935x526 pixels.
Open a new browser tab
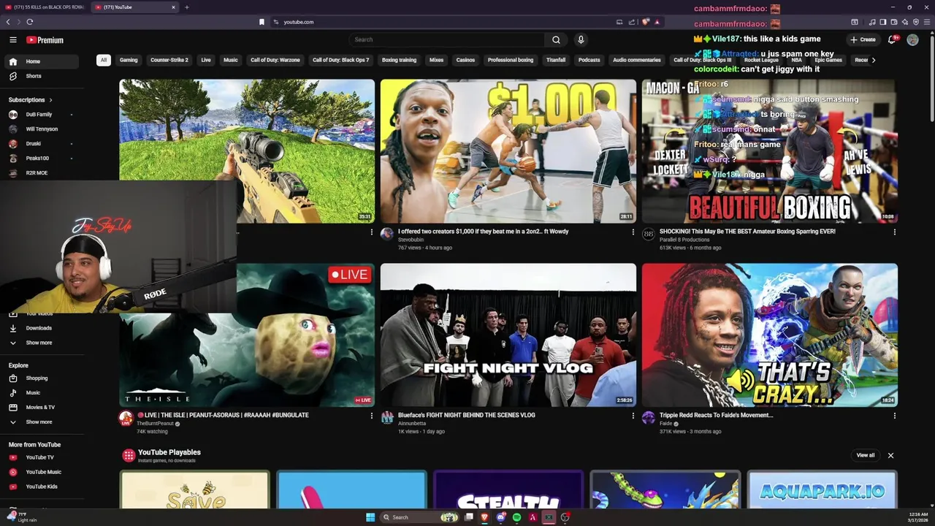pos(186,7)
